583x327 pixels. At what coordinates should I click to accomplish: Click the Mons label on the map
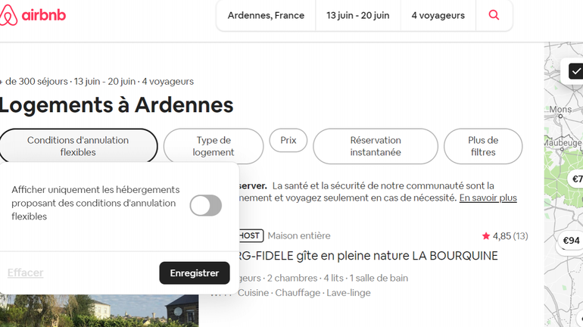560,109
